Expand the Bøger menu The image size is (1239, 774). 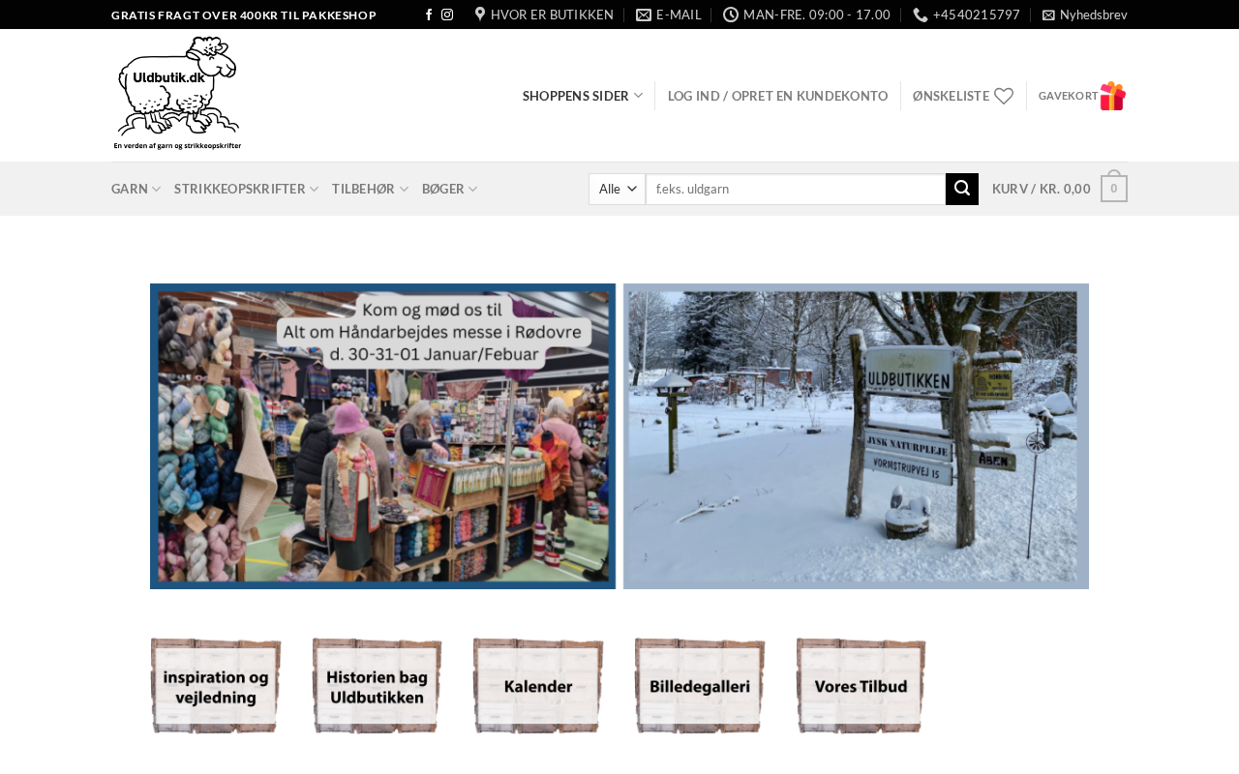[450, 189]
